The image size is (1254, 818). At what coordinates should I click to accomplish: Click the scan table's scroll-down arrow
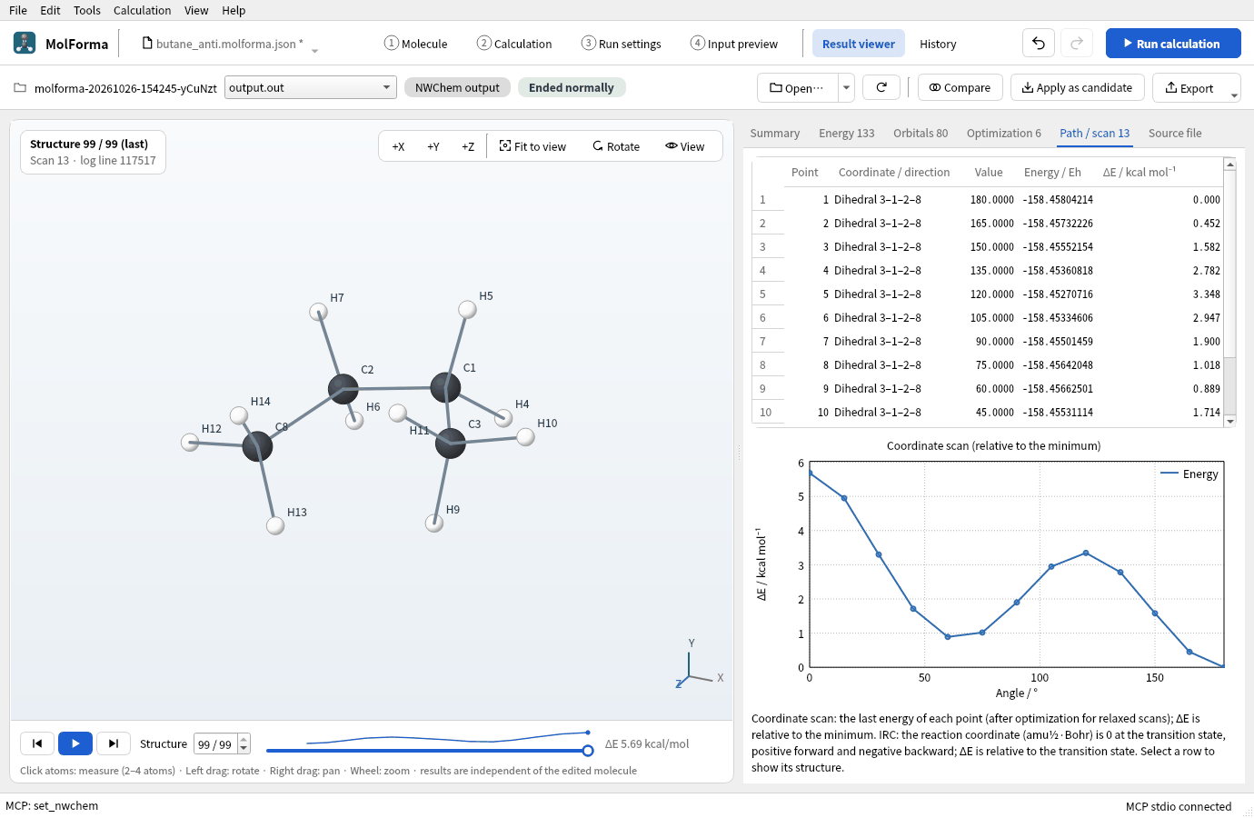[1229, 421]
